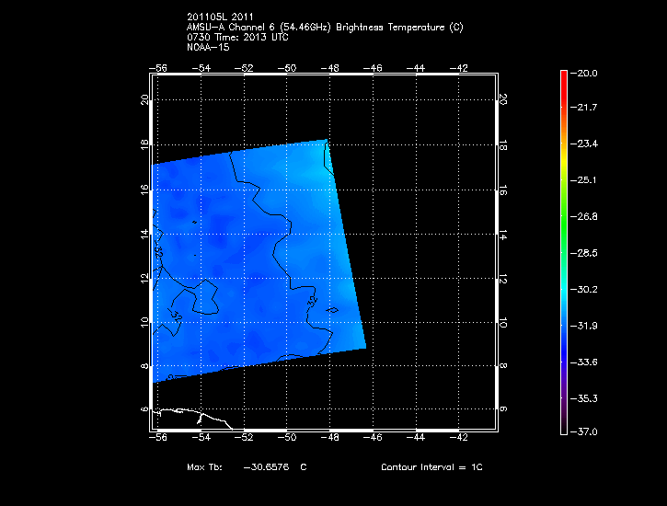Click the -31.9 colorbar label
The image size is (667, 506).
coord(584,326)
